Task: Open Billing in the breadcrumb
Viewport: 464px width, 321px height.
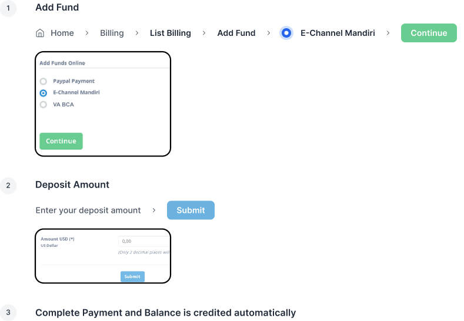Action: [112, 33]
